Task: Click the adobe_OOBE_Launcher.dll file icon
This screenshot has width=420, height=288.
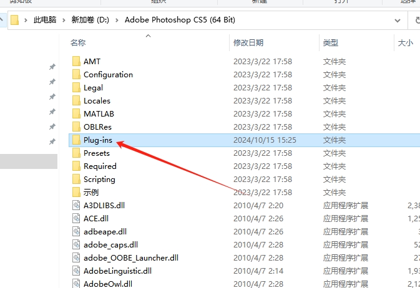Action: click(76, 258)
